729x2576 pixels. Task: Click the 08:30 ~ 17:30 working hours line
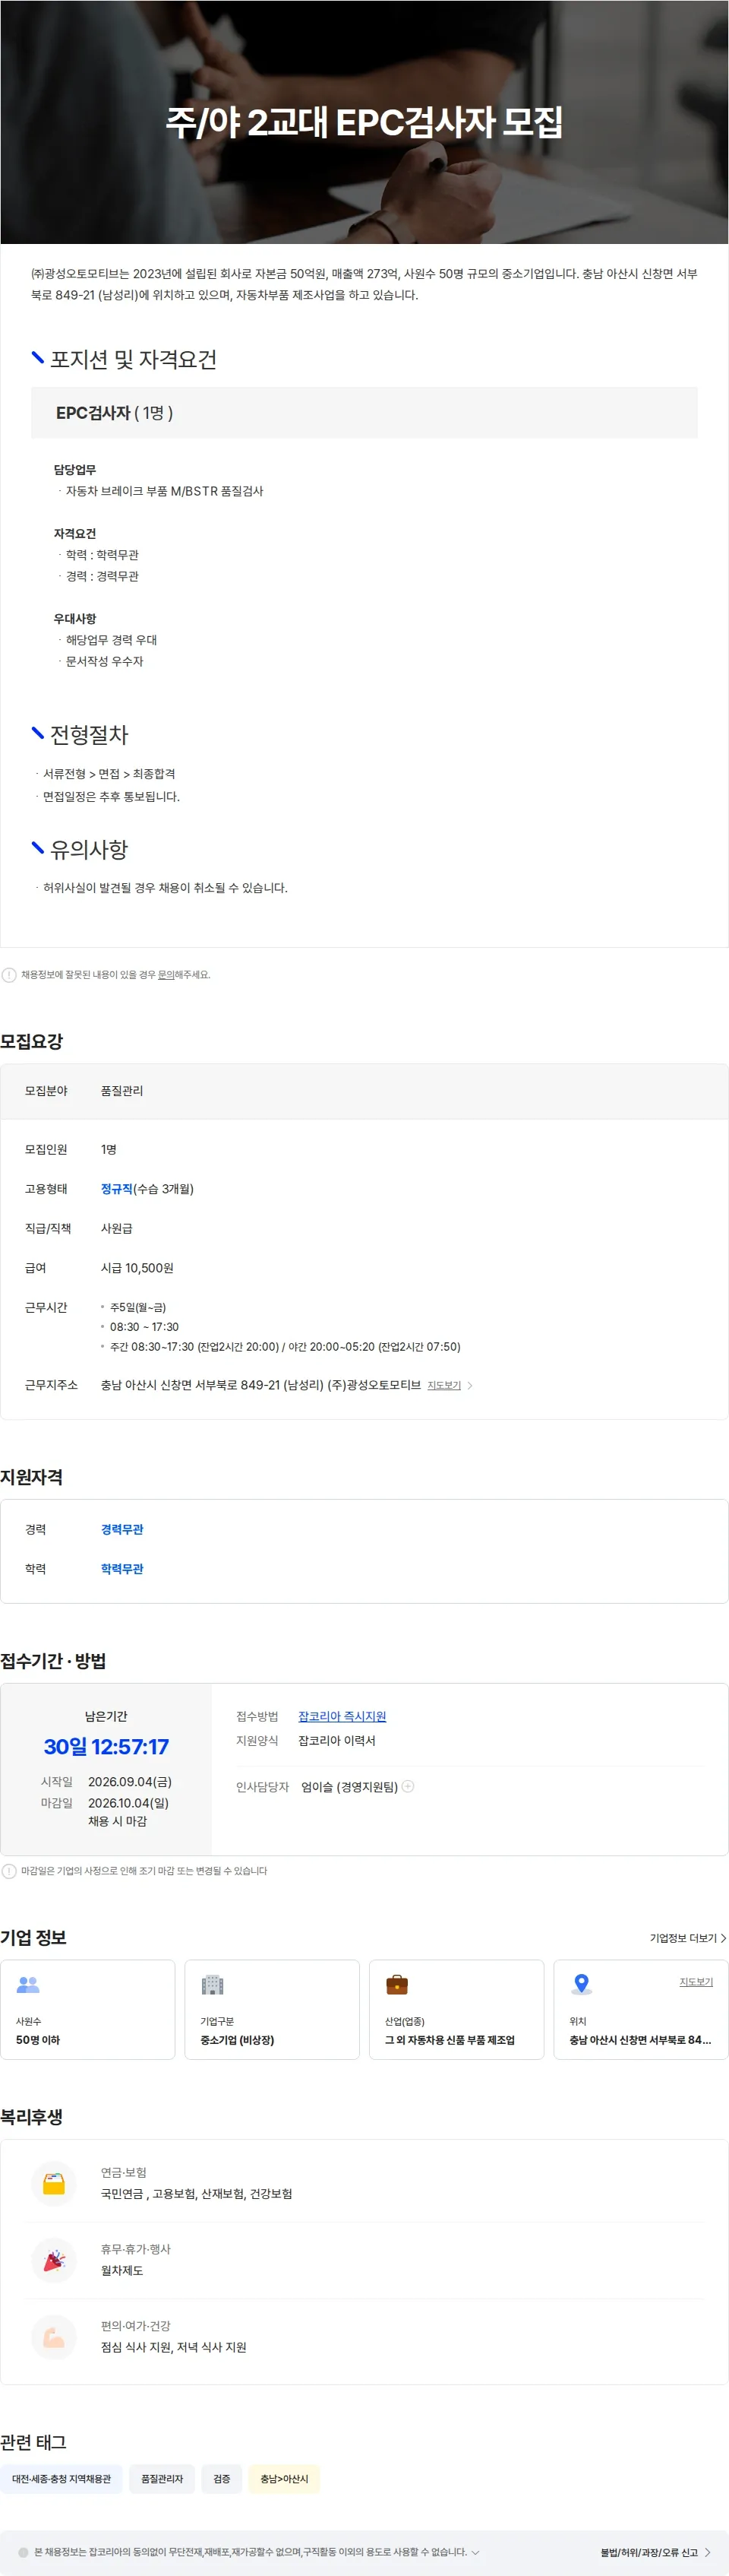(x=144, y=1327)
